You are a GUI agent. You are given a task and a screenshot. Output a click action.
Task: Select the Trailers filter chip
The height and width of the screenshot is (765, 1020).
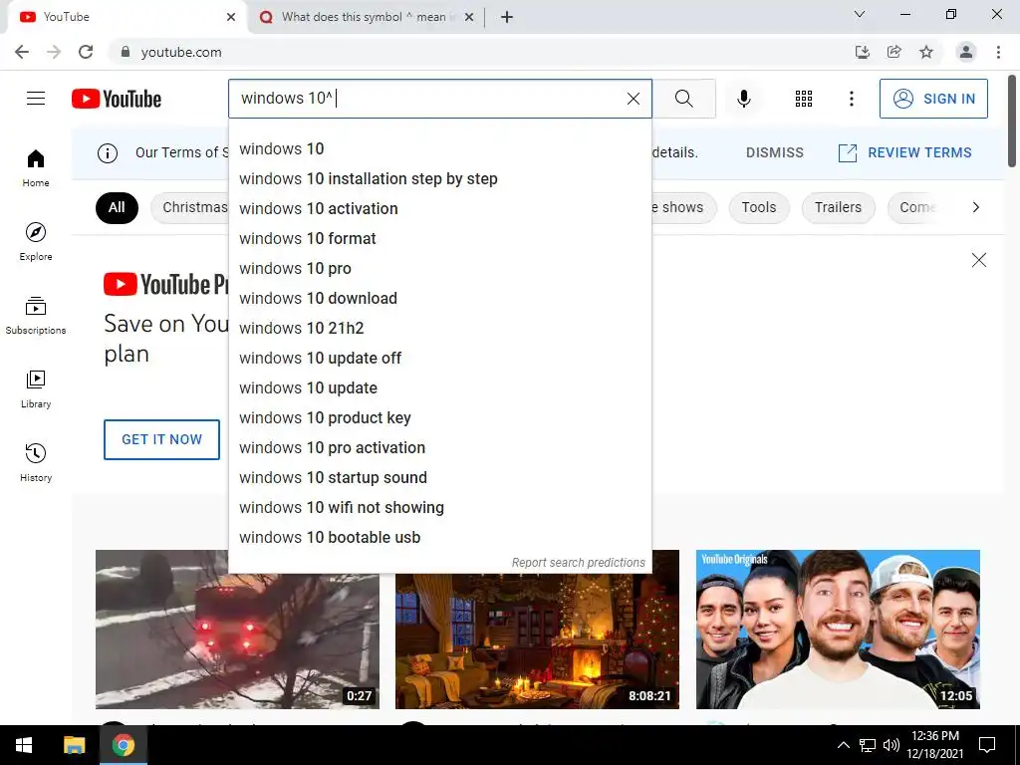click(x=838, y=207)
